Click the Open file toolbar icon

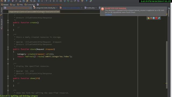(2, 1)
